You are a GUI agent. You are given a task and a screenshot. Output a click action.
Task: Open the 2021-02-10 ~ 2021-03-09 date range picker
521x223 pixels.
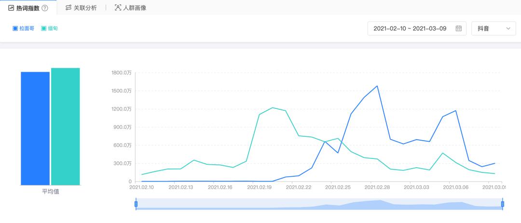pos(410,29)
